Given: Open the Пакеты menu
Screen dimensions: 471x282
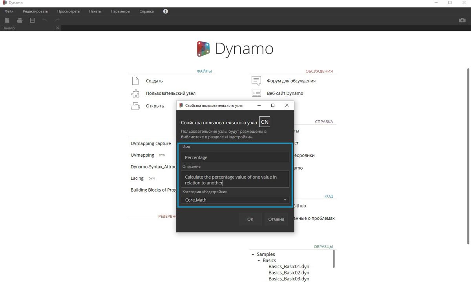Looking at the screenshot, I should pyautogui.click(x=95, y=11).
